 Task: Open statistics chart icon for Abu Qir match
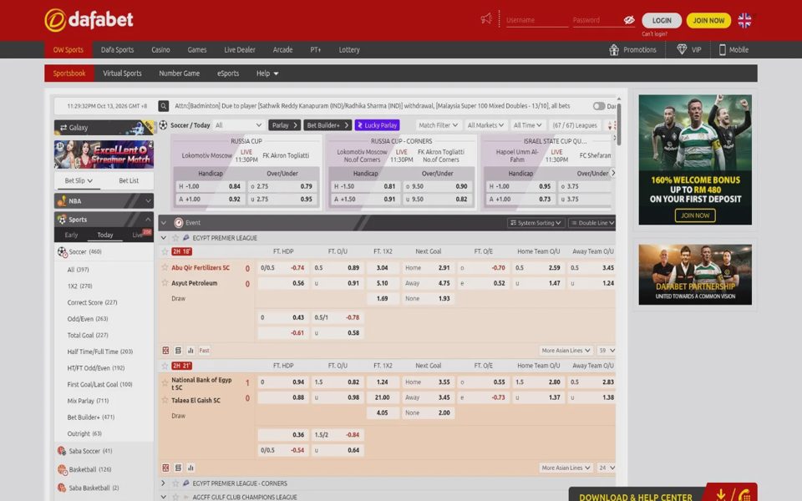tap(190, 351)
